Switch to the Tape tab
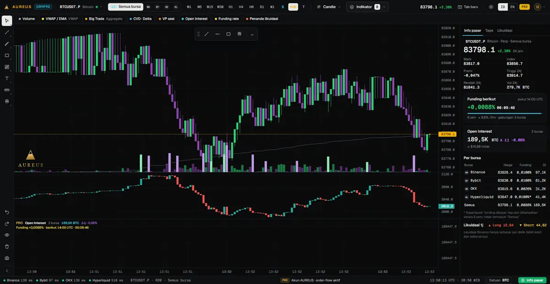550x284 pixels. point(489,30)
